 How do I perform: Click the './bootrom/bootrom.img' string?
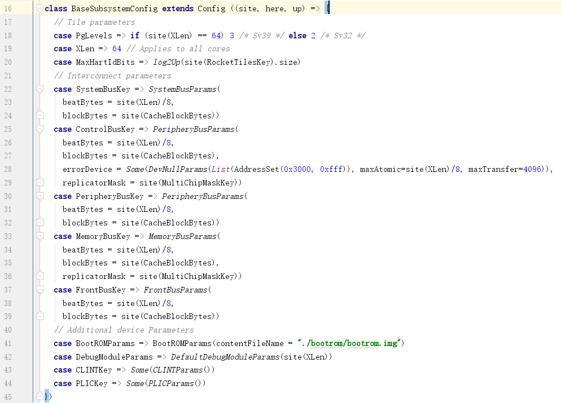349,344
